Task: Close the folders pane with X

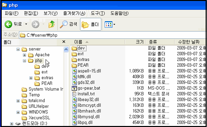Action: 64,42
